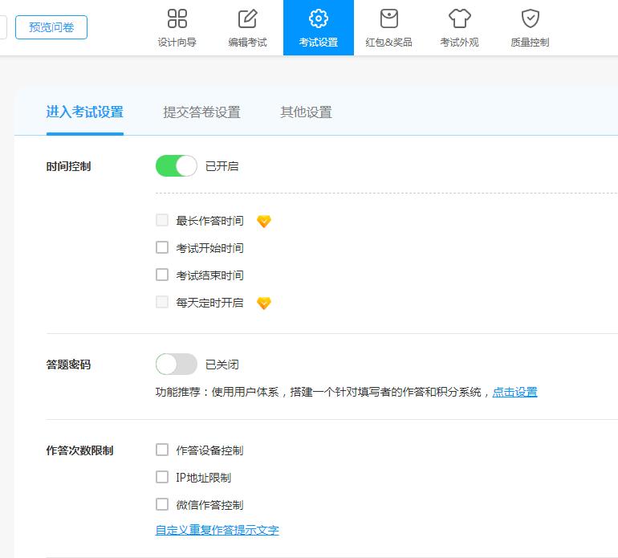Check the 每天定时开启 checkbox
Viewport: 618px width, 558px height.
(x=162, y=302)
